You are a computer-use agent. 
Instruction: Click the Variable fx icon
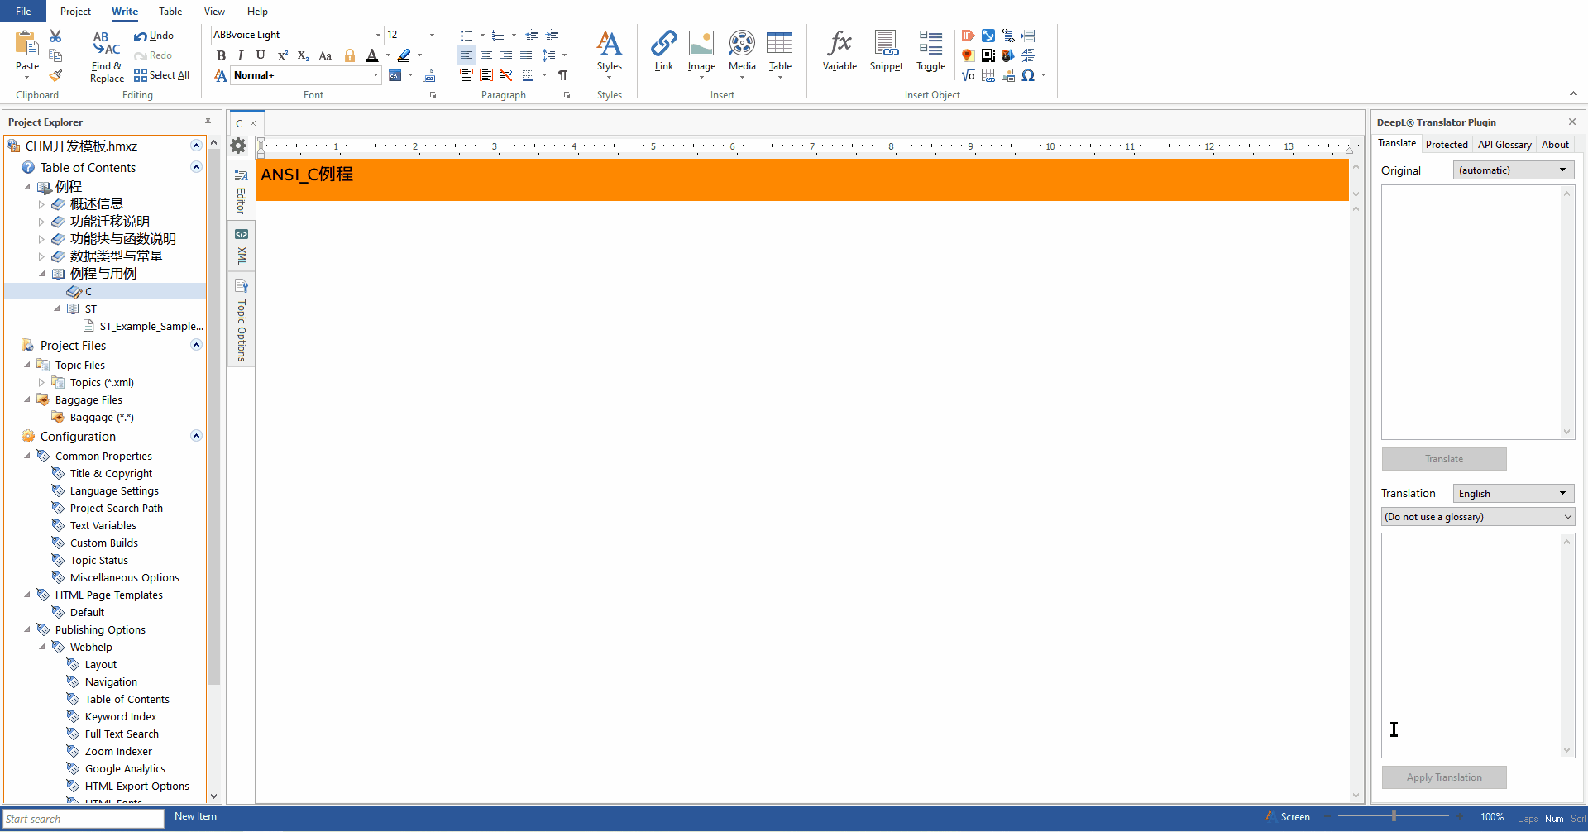point(839,44)
